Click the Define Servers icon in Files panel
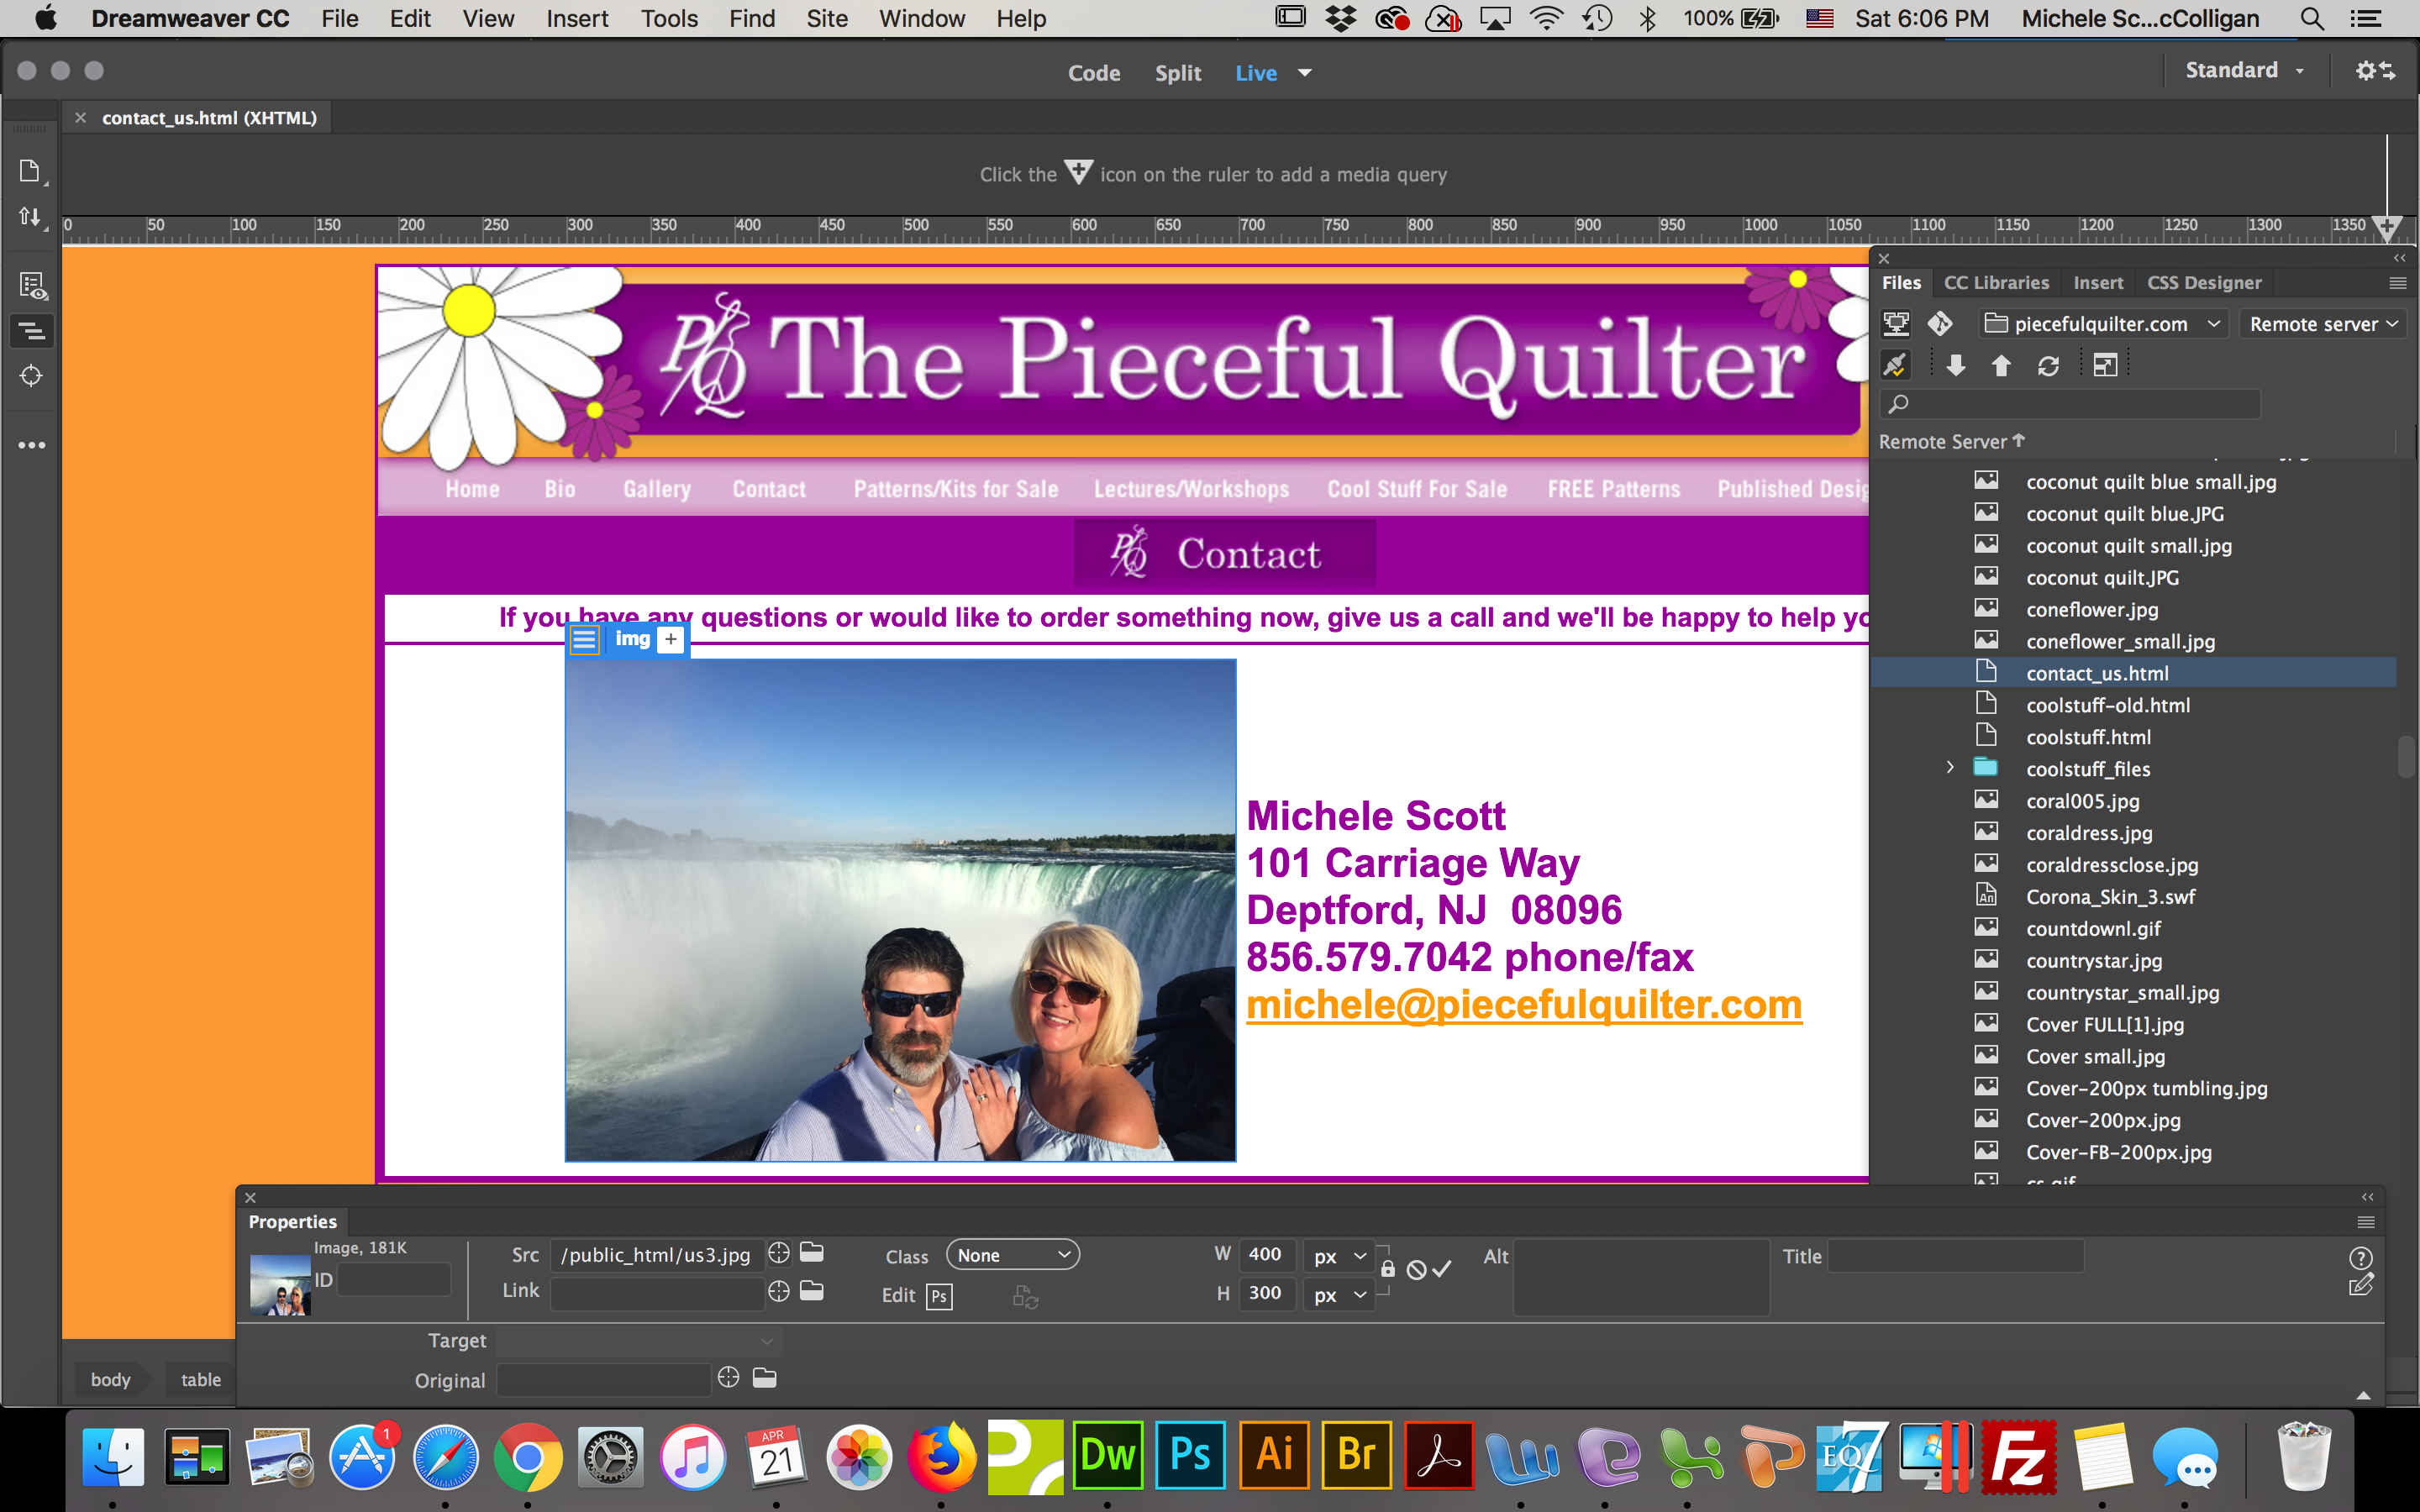 click(1895, 324)
